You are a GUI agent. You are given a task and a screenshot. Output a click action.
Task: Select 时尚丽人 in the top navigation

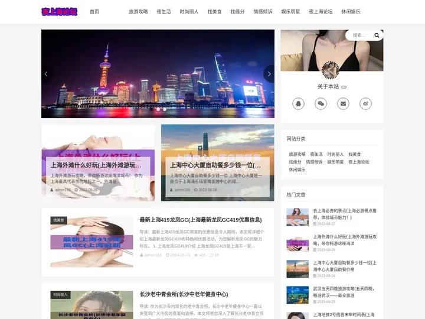point(189,12)
